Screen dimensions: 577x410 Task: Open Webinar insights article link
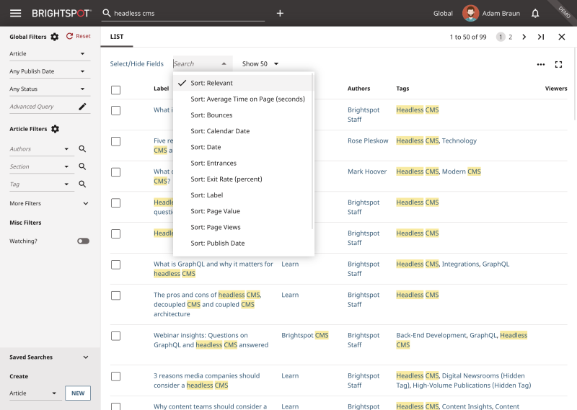(211, 340)
